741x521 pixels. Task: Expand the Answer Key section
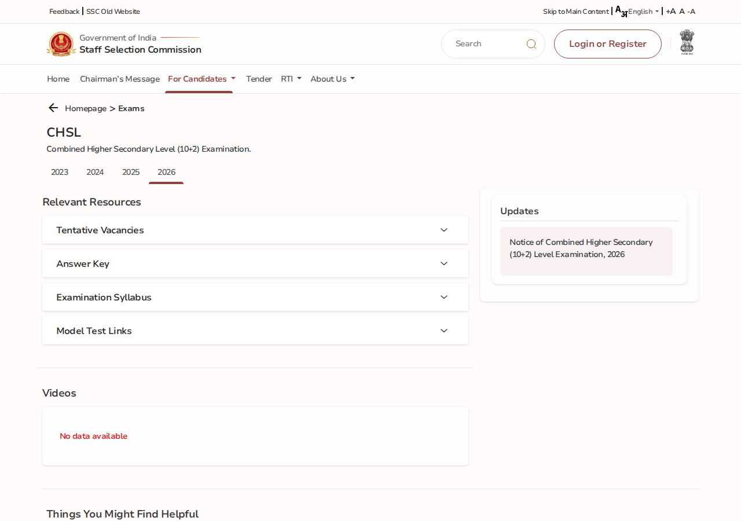pyautogui.click(x=255, y=263)
